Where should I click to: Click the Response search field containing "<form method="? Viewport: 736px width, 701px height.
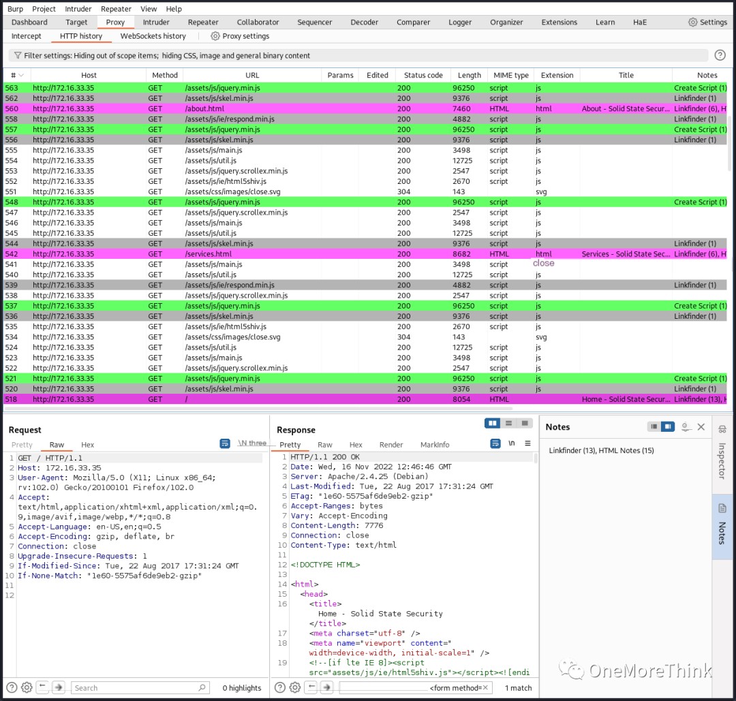[416, 688]
